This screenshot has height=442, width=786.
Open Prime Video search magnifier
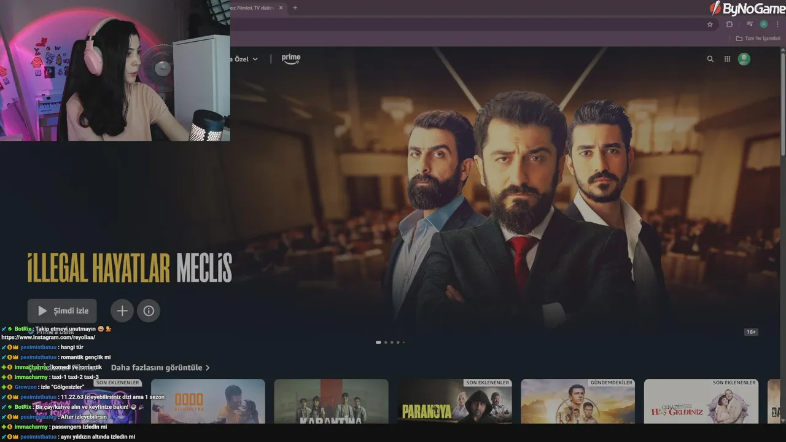point(710,59)
